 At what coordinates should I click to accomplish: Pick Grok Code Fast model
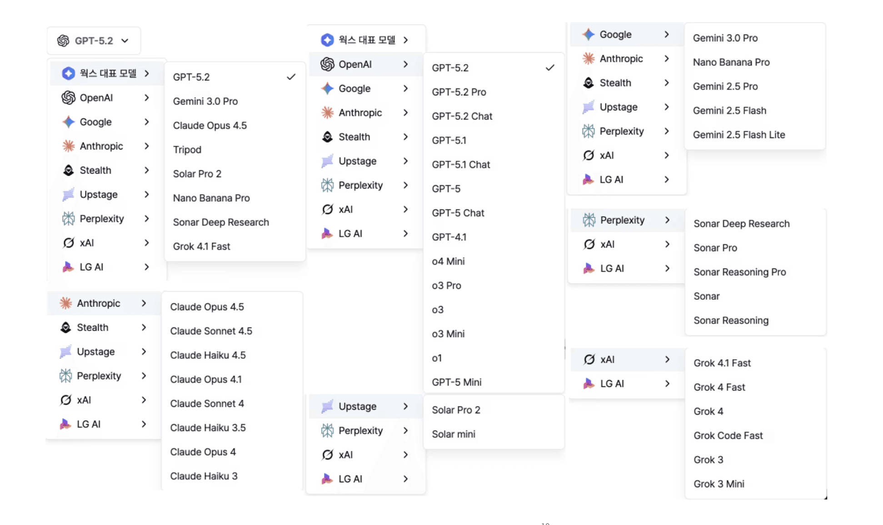click(728, 436)
